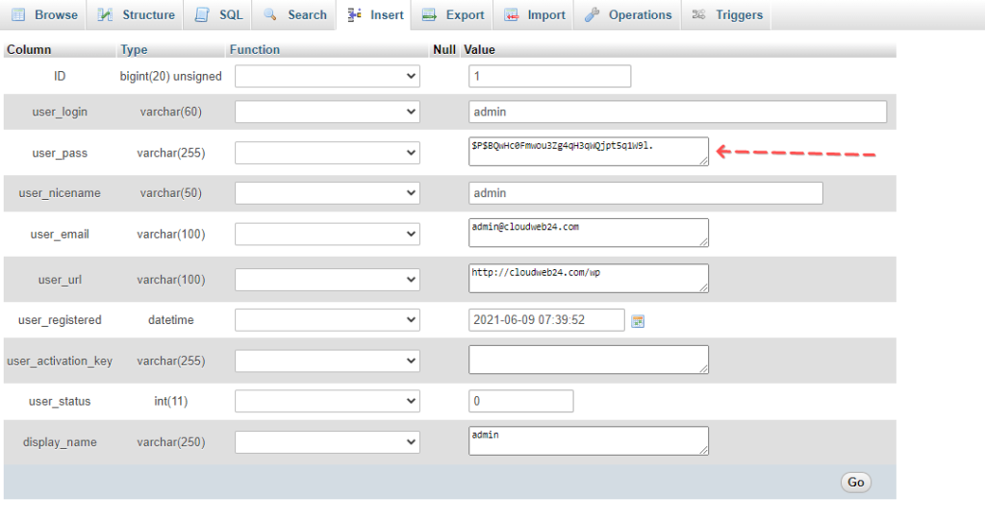Click the Structure tab icon
The height and width of the screenshot is (523, 985).
(x=105, y=15)
